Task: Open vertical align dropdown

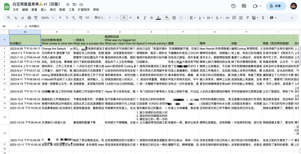Action: point(201,18)
